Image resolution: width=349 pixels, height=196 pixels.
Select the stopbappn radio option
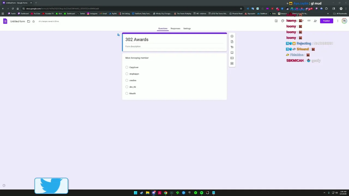pyautogui.click(x=127, y=74)
